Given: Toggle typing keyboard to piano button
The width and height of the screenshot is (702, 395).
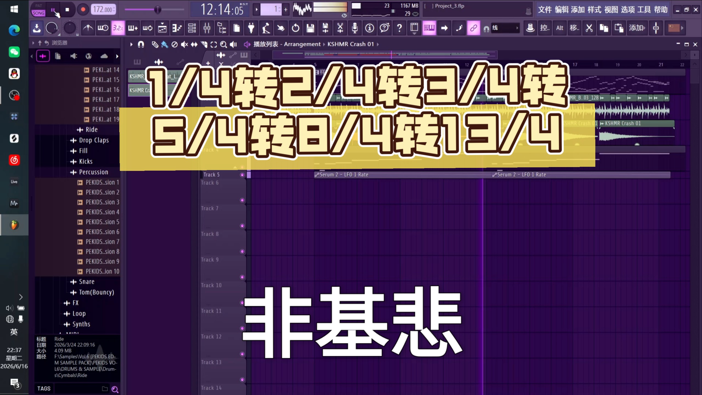Looking at the screenshot, I should (x=429, y=28).
